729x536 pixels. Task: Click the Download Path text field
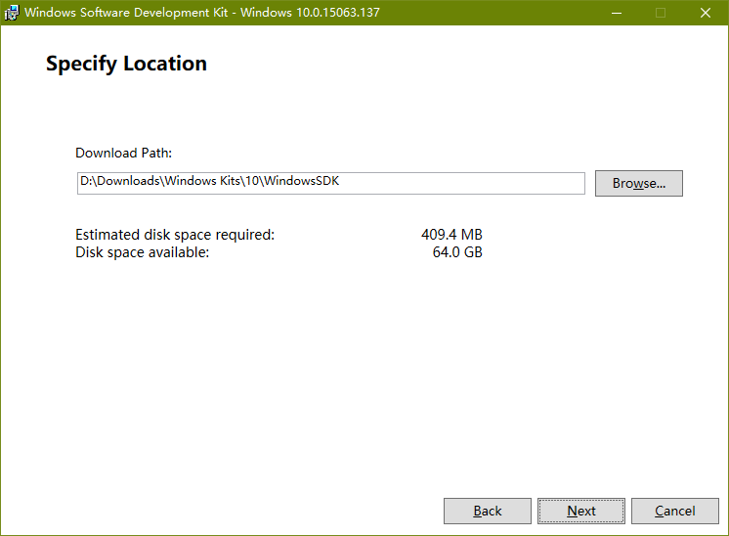331,183
